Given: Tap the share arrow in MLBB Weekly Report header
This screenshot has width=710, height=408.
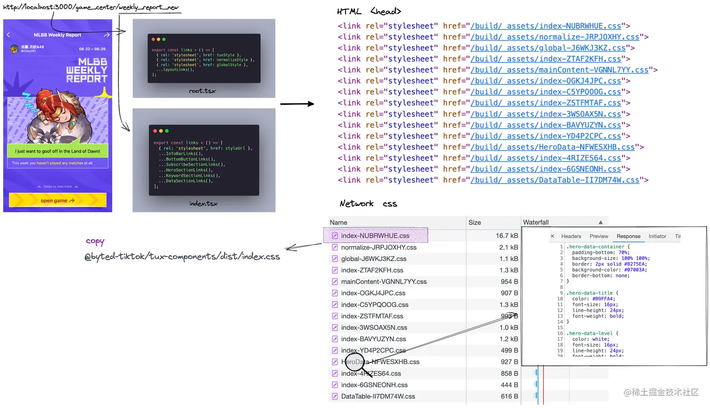Looking at the screenshot, I should (x=107, y=35).
